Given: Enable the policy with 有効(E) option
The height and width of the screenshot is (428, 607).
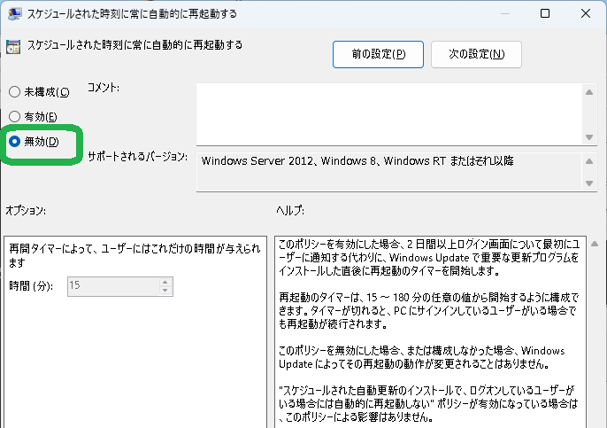Looking at the screenshot, I should click(x=14, y=116).
